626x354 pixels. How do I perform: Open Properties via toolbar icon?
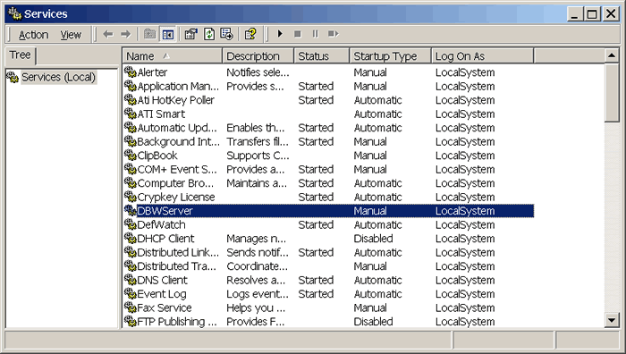(x=191, y=34)
